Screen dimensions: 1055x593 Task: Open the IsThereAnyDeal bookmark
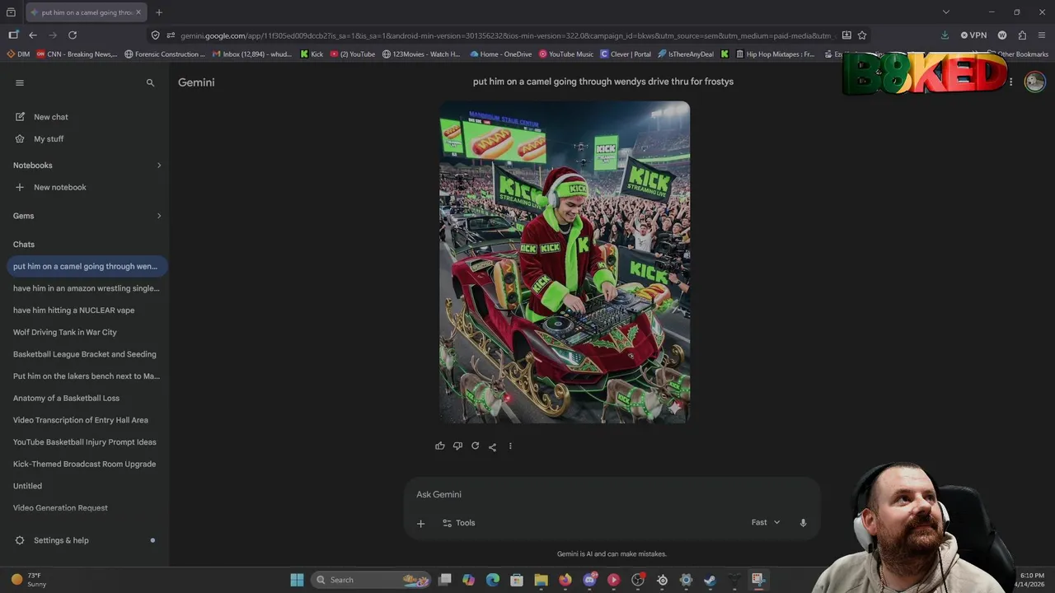tap(686, 54)
